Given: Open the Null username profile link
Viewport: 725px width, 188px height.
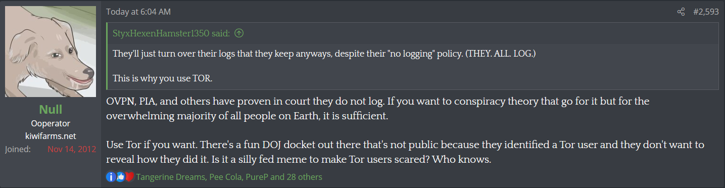Looking at the screenshot, I should (x=51, y=110).
